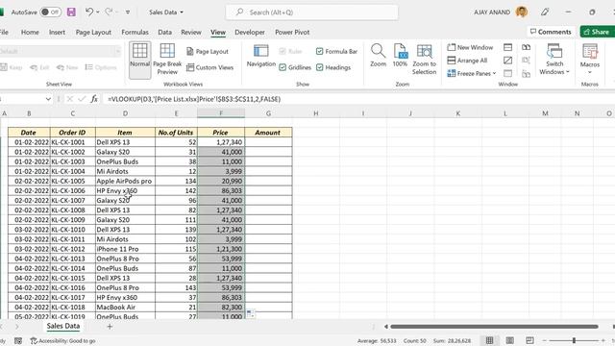Image resolution: width=615 pixels, height=346 pixels.
Task: Expand the Freeze Panes dropdown
Action: tap(494, 73)
